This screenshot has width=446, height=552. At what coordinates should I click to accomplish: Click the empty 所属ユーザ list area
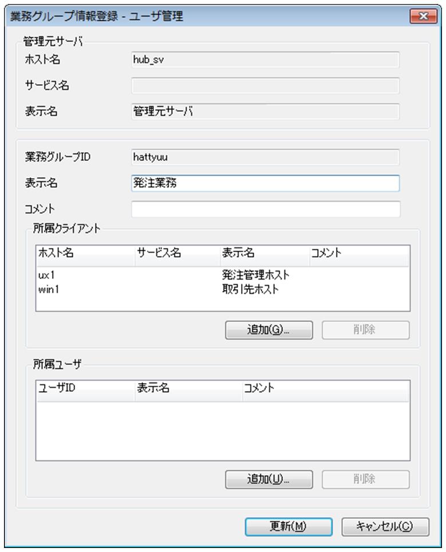click(223, 431)
